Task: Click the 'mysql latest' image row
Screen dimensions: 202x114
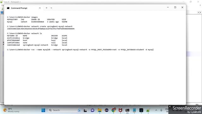Action: point(37,22)
